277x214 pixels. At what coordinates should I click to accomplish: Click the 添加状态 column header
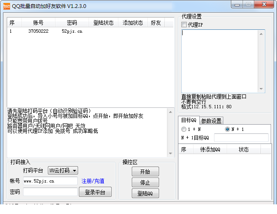coord(133,23)
